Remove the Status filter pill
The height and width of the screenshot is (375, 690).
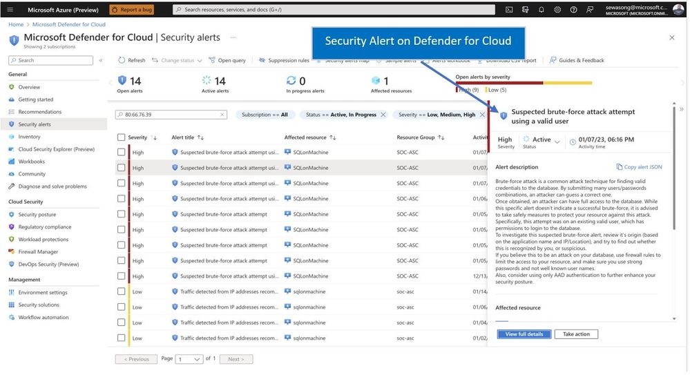click(x=383, y=115)
